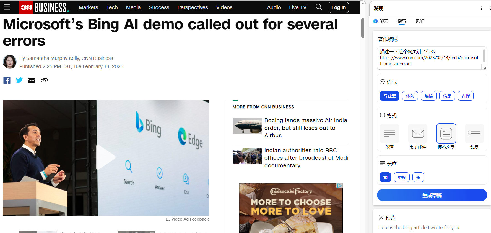Viewport: 491px width, 233px height.
Task: Click the "MORE FROM CNN BUSINESS" heading
Action: tap(263, 107)
